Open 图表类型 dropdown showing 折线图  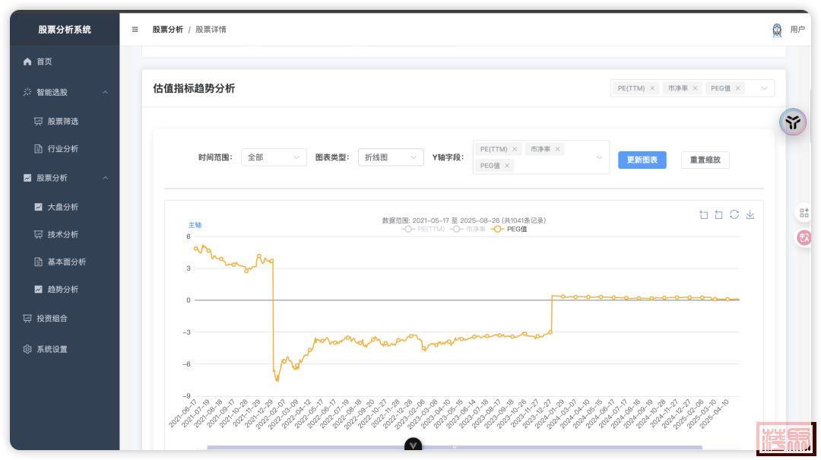click(x=391, y=157)
